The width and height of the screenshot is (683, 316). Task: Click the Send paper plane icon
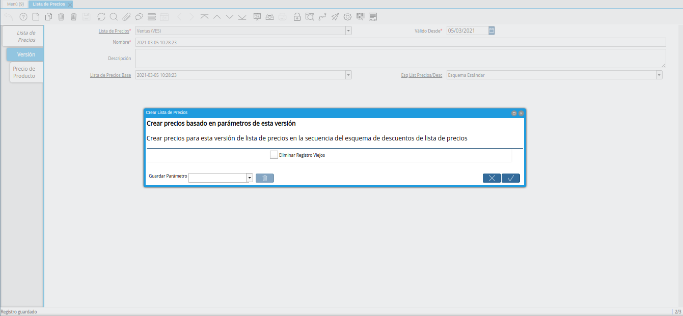point(335,17)
